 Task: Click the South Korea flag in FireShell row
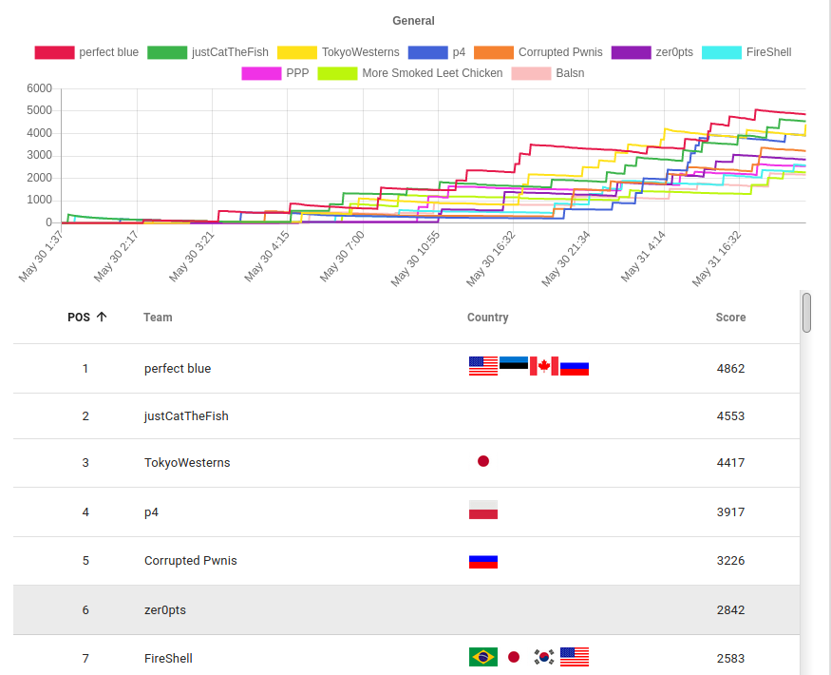pyautogui.click(x=544, y=657)
